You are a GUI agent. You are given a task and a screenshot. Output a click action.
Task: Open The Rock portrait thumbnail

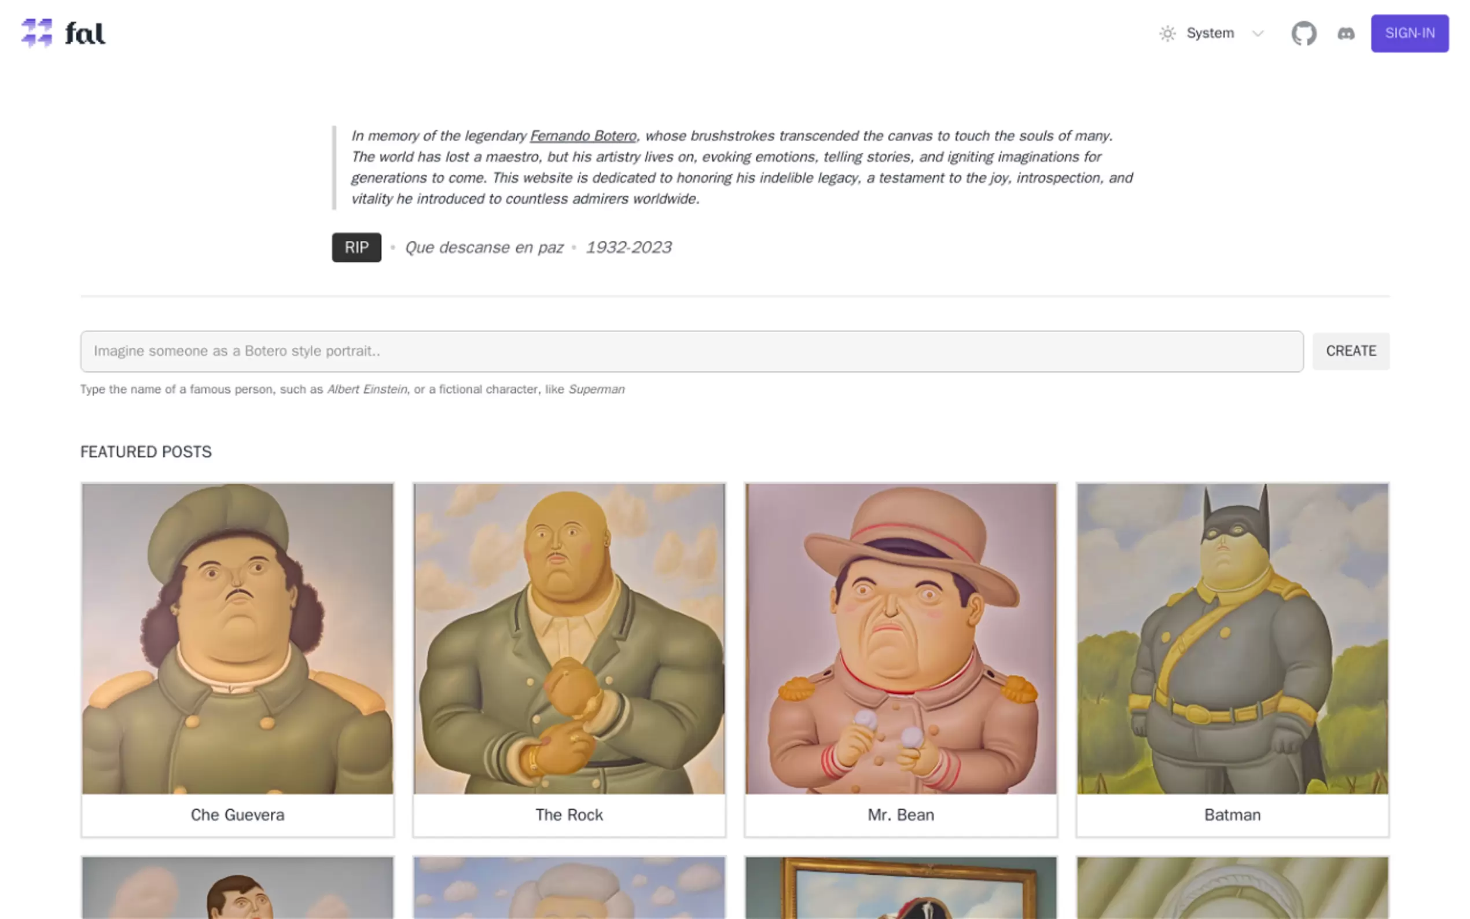click(x=569, y=638)
